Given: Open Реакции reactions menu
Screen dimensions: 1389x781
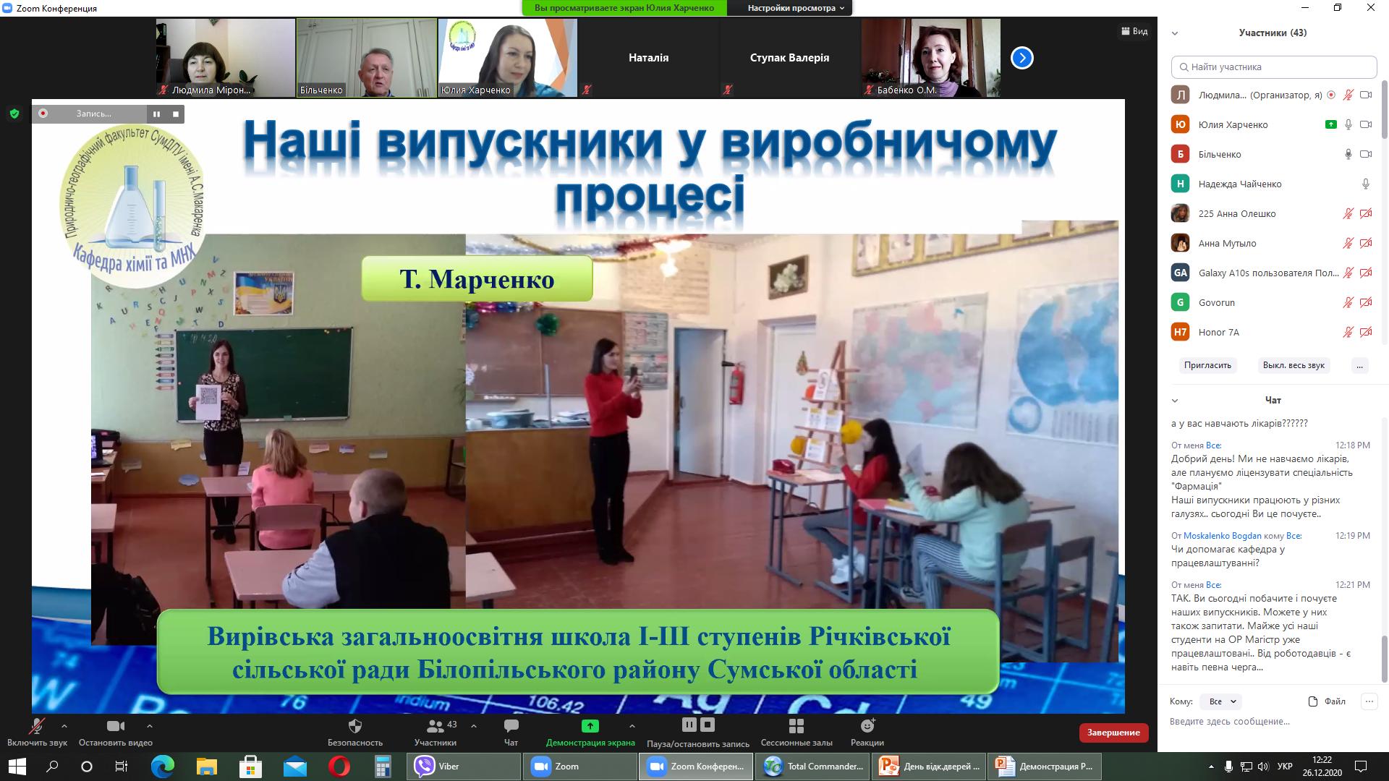Looking at the screenshot, I should point(867,732).
